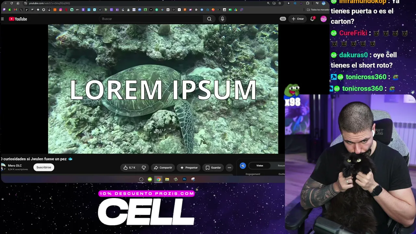
Task: Bookmark this page with the star icon
Action: click(x=279, y=3)
